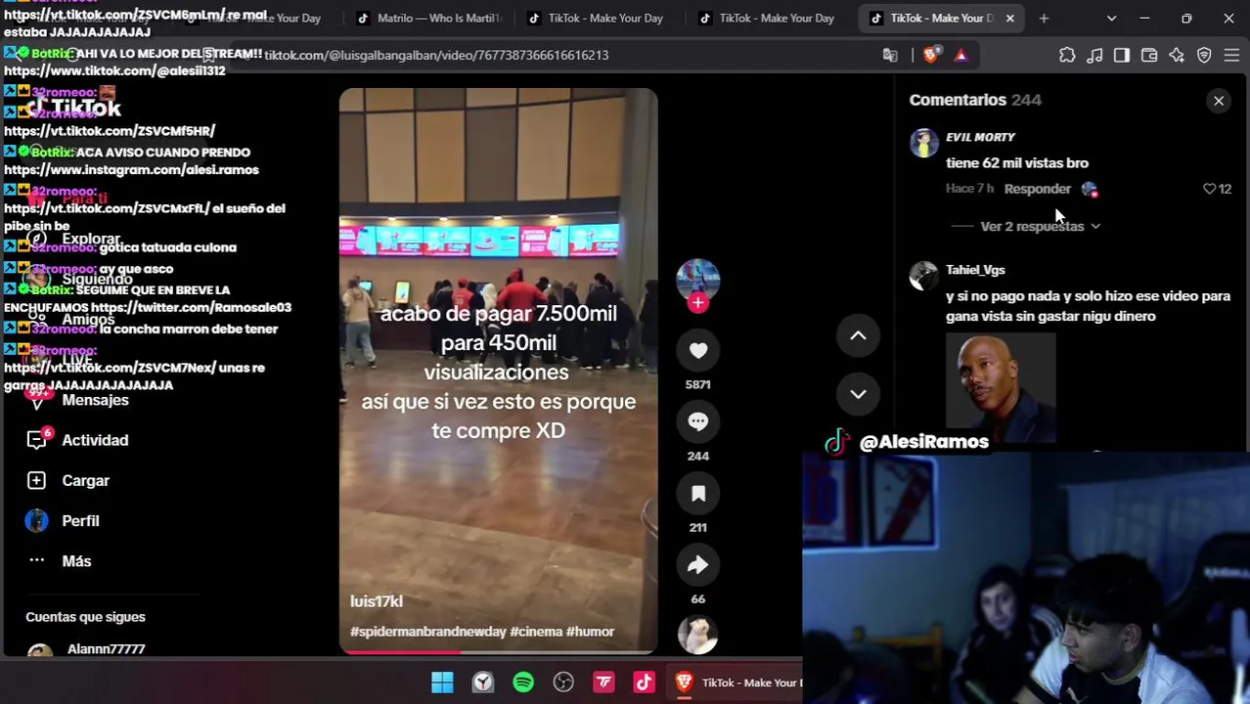This screenshot has height=704, width=1250.
Task: Focus Brave TikTok window in taskbar
Action: (x=737, y=682)
